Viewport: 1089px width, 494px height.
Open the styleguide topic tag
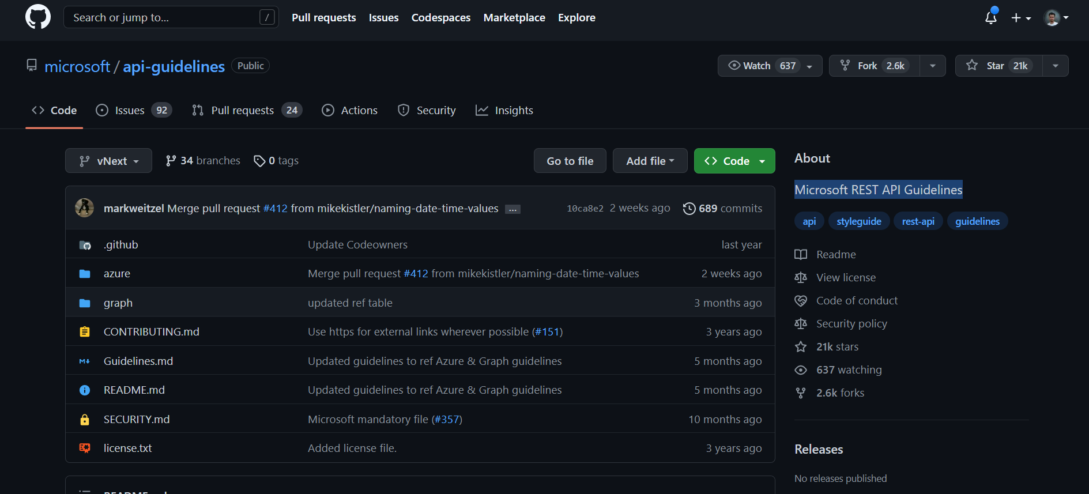point(859,221)
